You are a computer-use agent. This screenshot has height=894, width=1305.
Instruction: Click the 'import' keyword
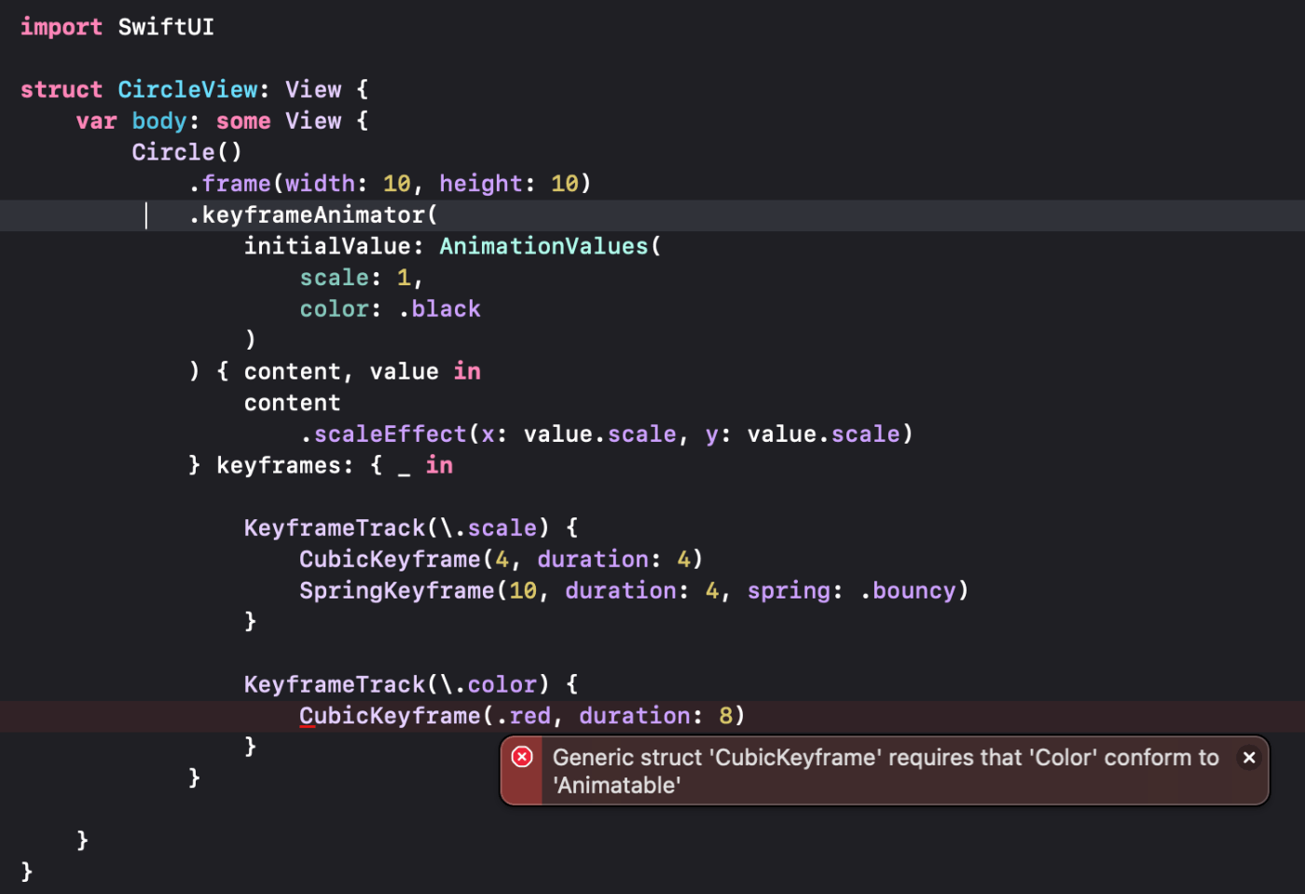[x=62, y=27]
